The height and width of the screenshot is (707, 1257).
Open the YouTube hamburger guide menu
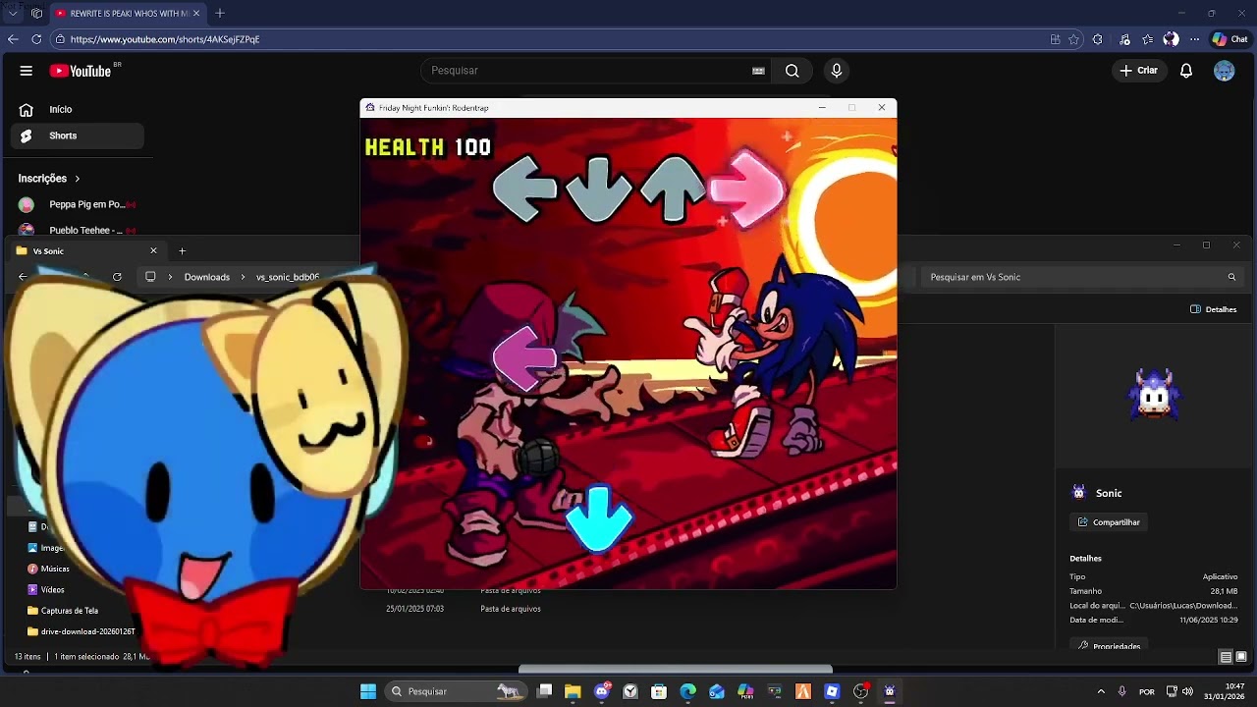(x=27, y=71)
